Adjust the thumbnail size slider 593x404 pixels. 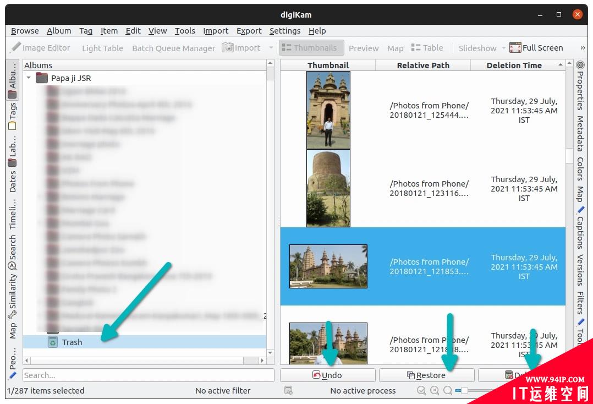pyautogui.click(x=464, y=390)
